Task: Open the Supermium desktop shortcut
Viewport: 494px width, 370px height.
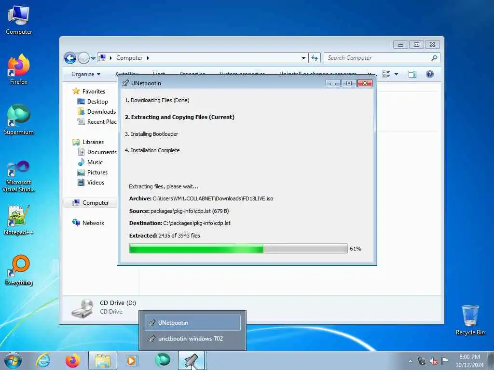Action: (19, 119)
